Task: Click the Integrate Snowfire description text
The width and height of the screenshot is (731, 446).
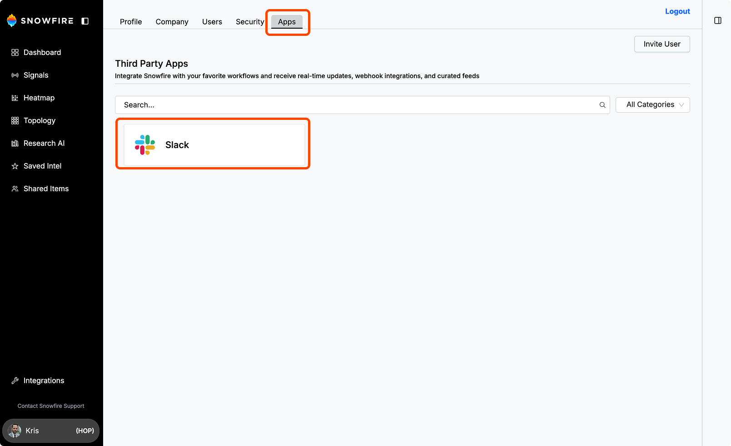Action: [x=297, y=76]
